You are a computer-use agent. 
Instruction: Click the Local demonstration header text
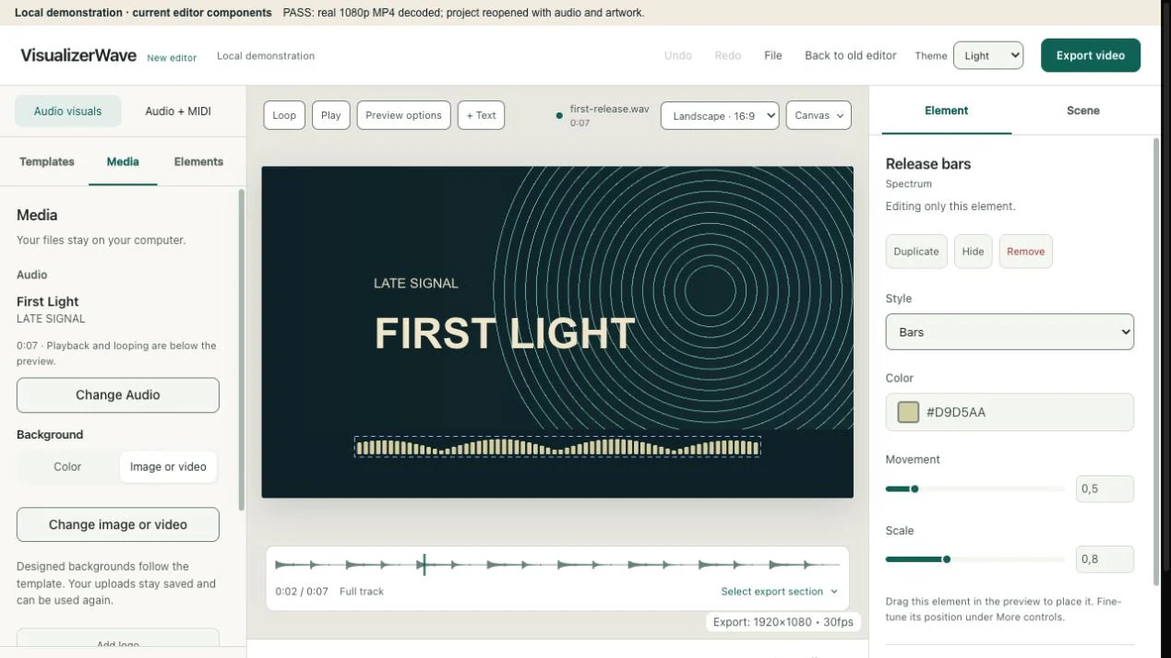coord(266,56)
